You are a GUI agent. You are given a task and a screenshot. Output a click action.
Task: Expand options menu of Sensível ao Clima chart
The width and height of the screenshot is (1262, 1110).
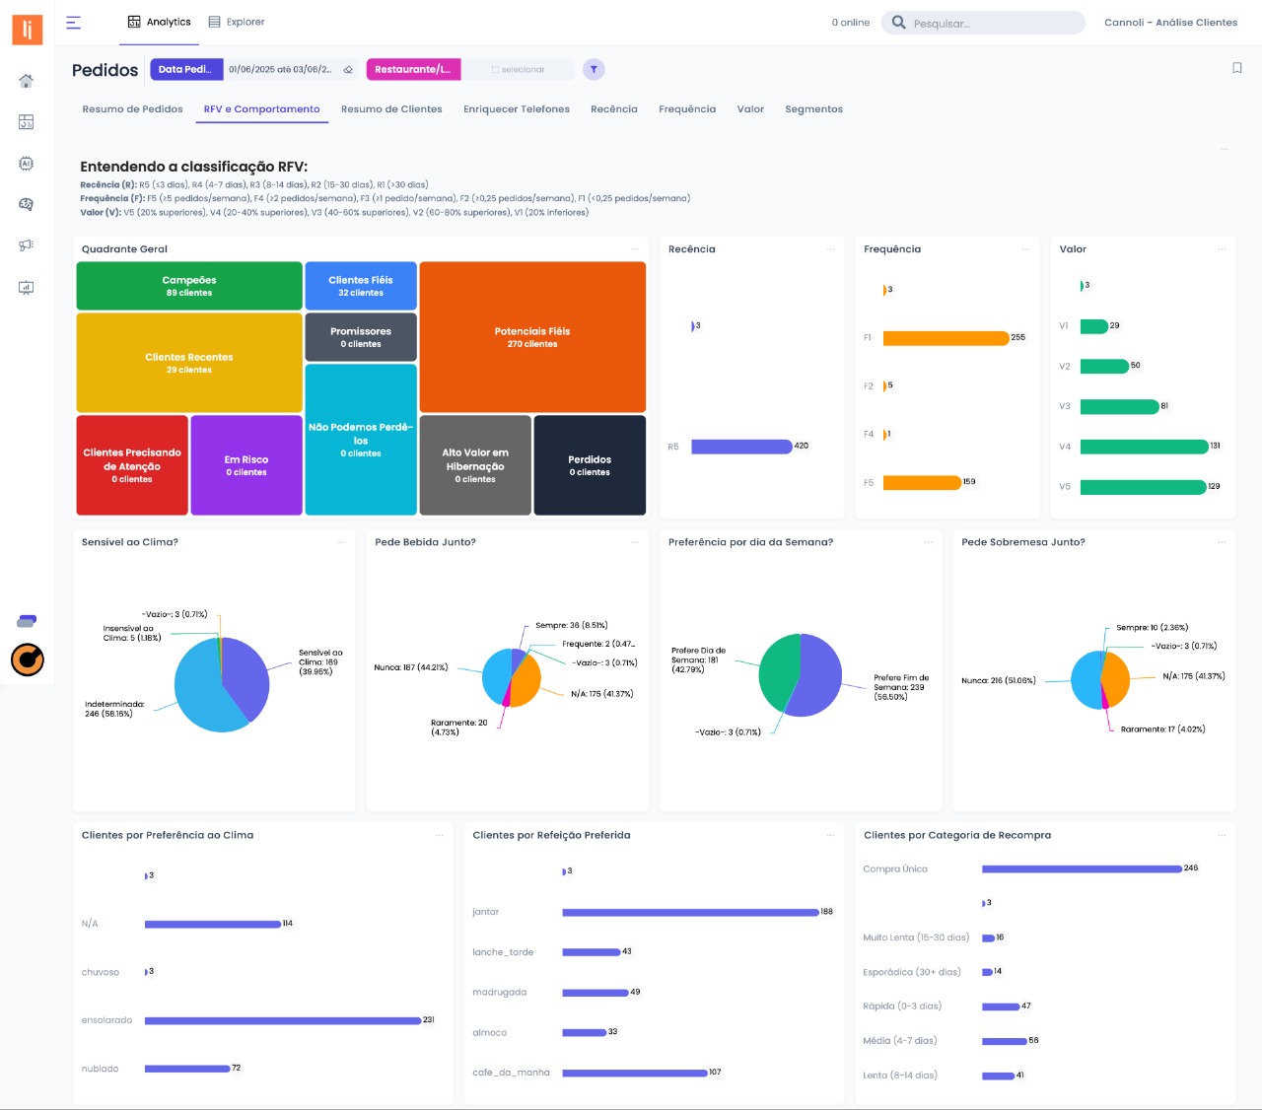[342, 542]
